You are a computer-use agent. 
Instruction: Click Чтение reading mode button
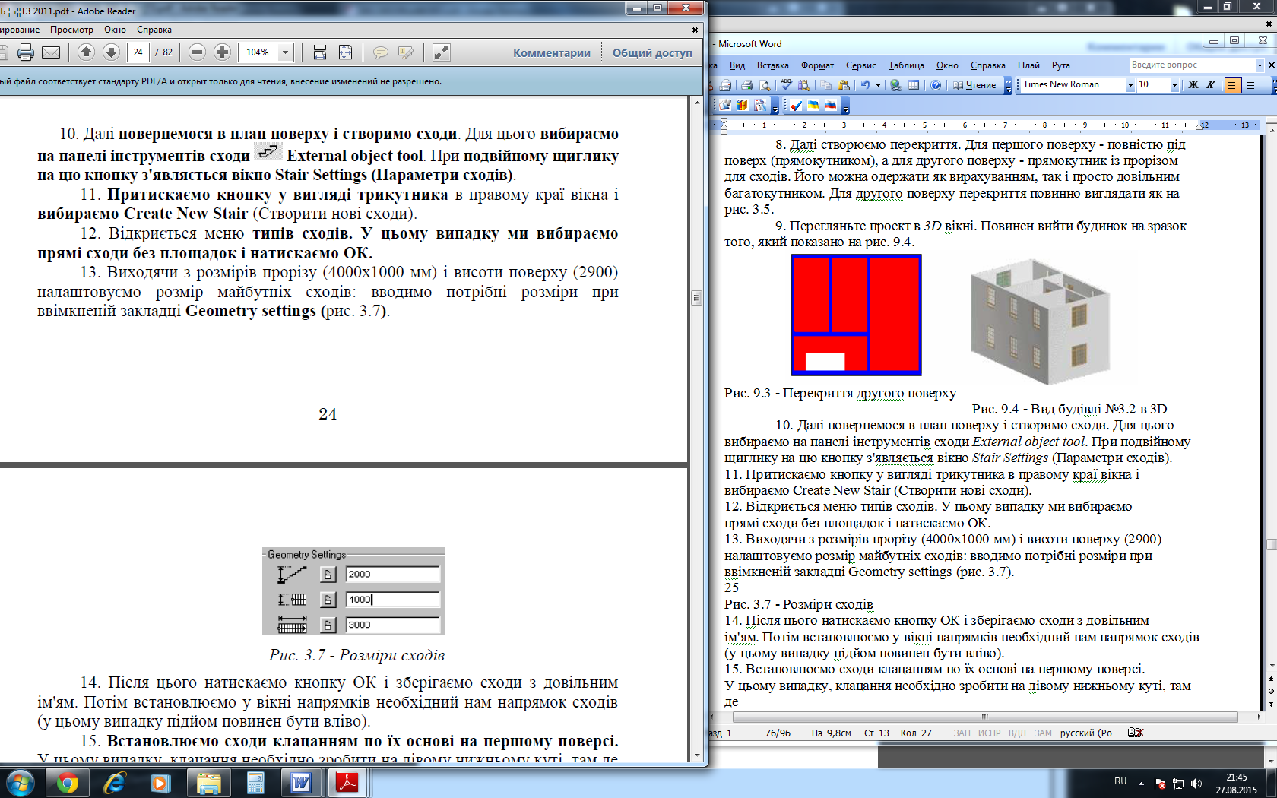(974, 85)
